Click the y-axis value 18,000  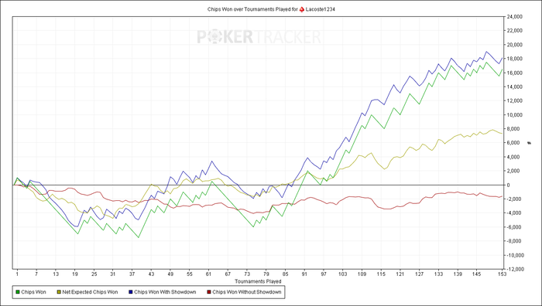515,59
